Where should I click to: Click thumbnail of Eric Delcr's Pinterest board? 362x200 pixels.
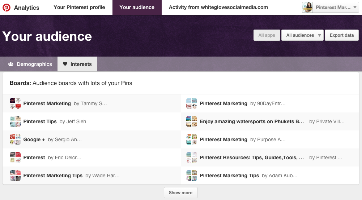[x=15, y=157]
